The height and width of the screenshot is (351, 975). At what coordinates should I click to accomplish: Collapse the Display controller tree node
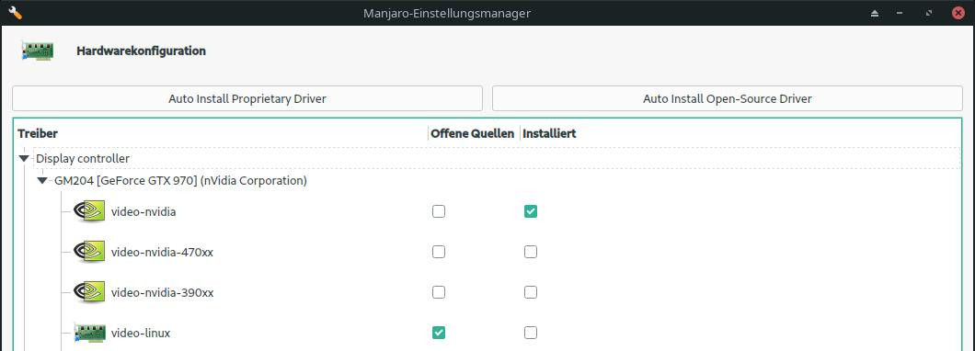[x=24, y=159]
